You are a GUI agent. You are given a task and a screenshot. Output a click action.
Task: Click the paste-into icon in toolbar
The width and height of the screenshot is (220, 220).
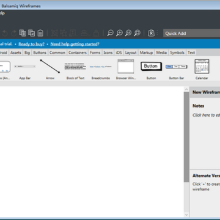(32, 33)
